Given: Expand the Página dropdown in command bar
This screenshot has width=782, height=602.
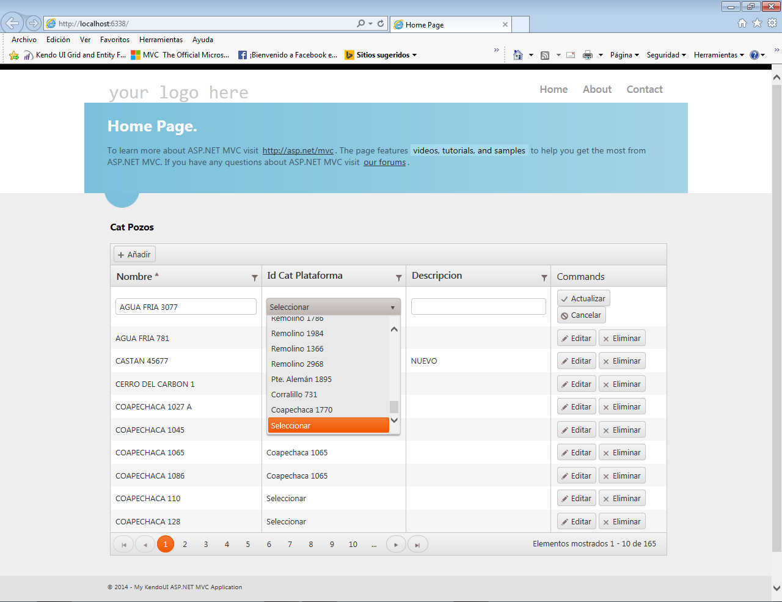Looking at the screenshot, I should pos(624,55).
